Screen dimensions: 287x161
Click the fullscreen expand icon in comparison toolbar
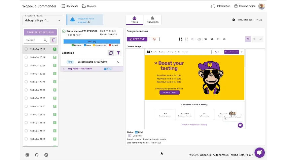point(218,39)
